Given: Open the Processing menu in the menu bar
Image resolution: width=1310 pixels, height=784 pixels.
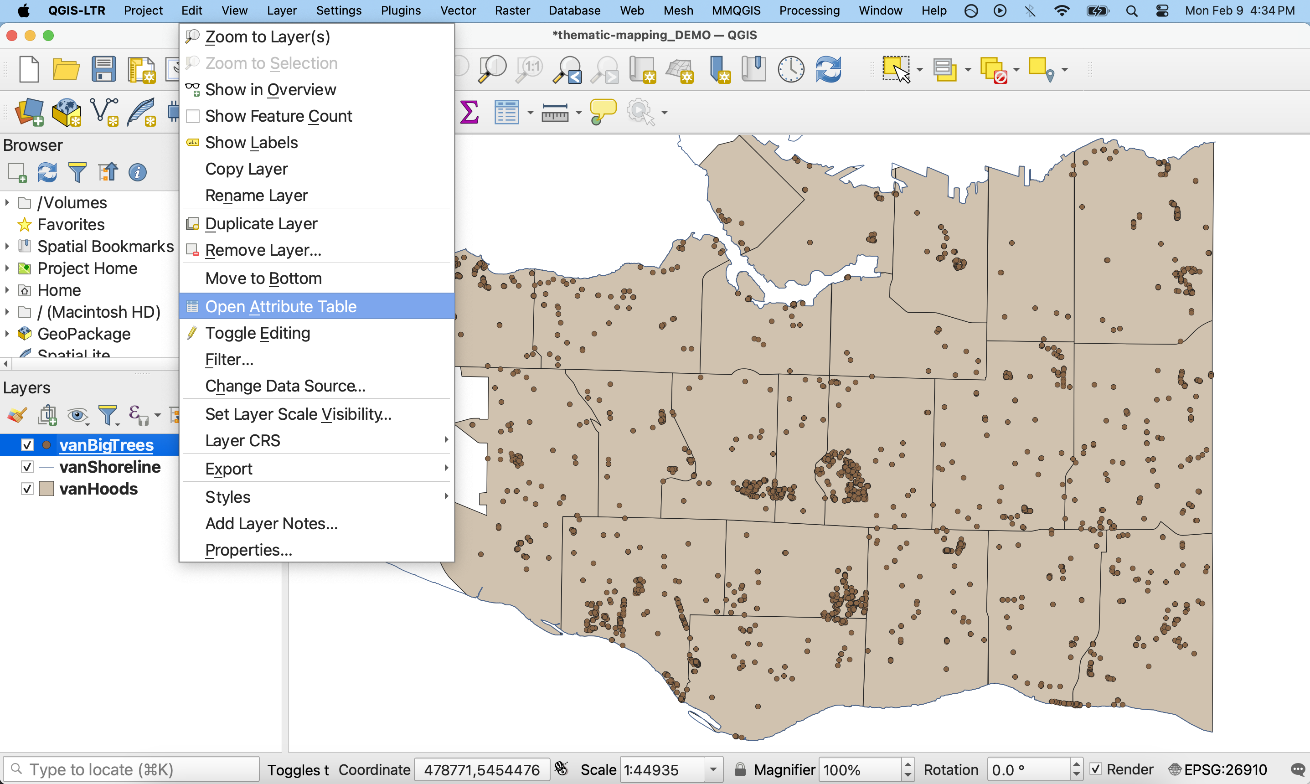Looking at the screenshot, I should click(x=809, y=10).
